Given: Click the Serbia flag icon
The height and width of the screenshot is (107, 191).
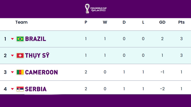Looking at the screenshot, I should click(20, 89).
